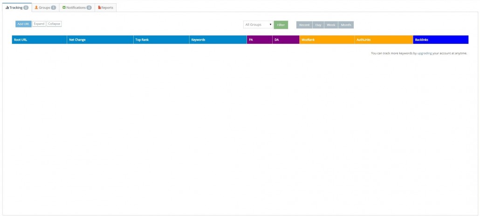This screenshot has height=216, width=480.
Task: Click the Add URL button
Action: [23, 24]
